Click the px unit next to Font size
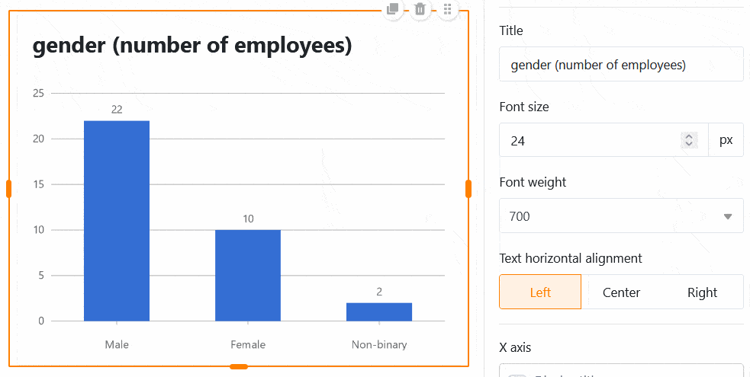Image resolution: width=750 pixels, height=377 pixels. point(726,140)
